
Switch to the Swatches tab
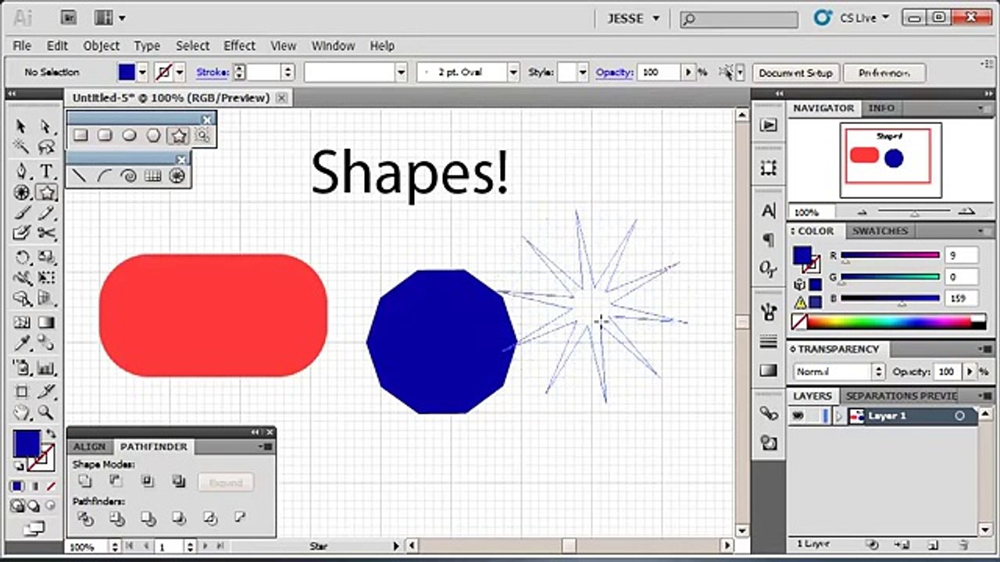pyautogui.click(x=880, y=231)
